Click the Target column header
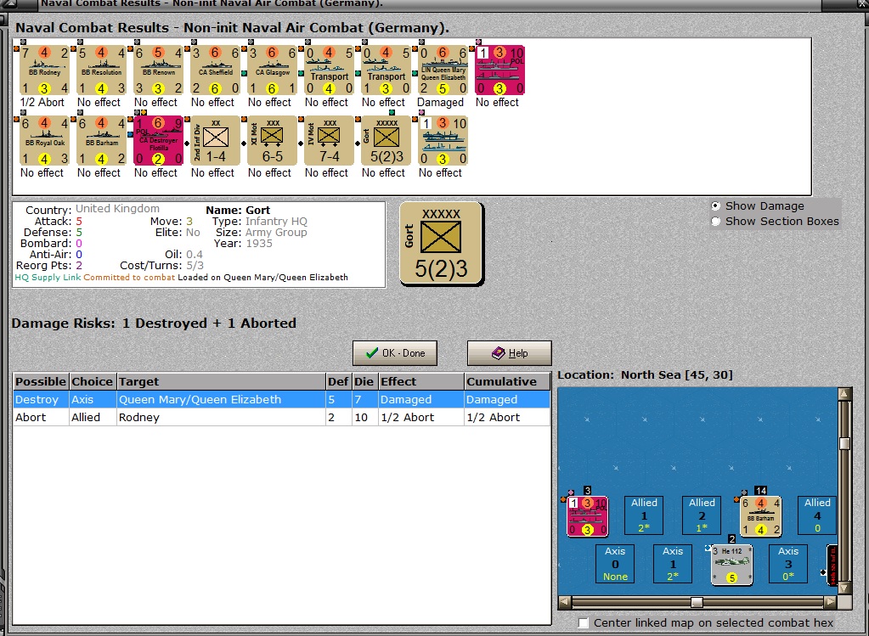This screenshot has height=636, width=869. [221, 382]
